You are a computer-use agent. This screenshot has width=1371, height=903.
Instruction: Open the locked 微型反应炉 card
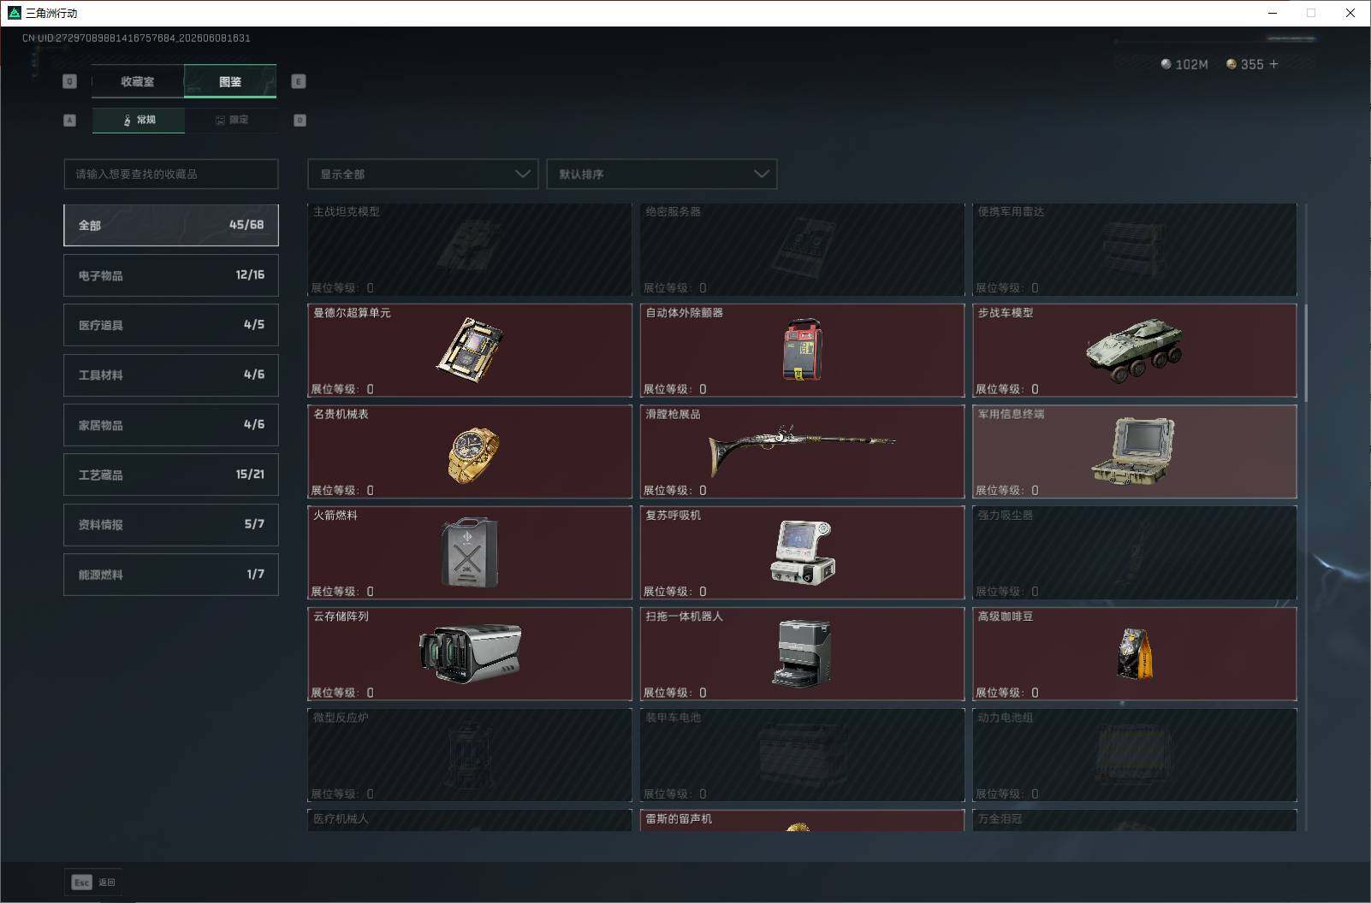(x=470, y=755)
